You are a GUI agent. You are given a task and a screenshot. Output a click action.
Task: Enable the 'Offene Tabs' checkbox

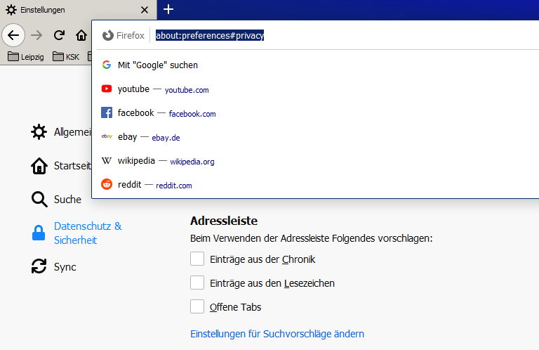pos(197,306)
